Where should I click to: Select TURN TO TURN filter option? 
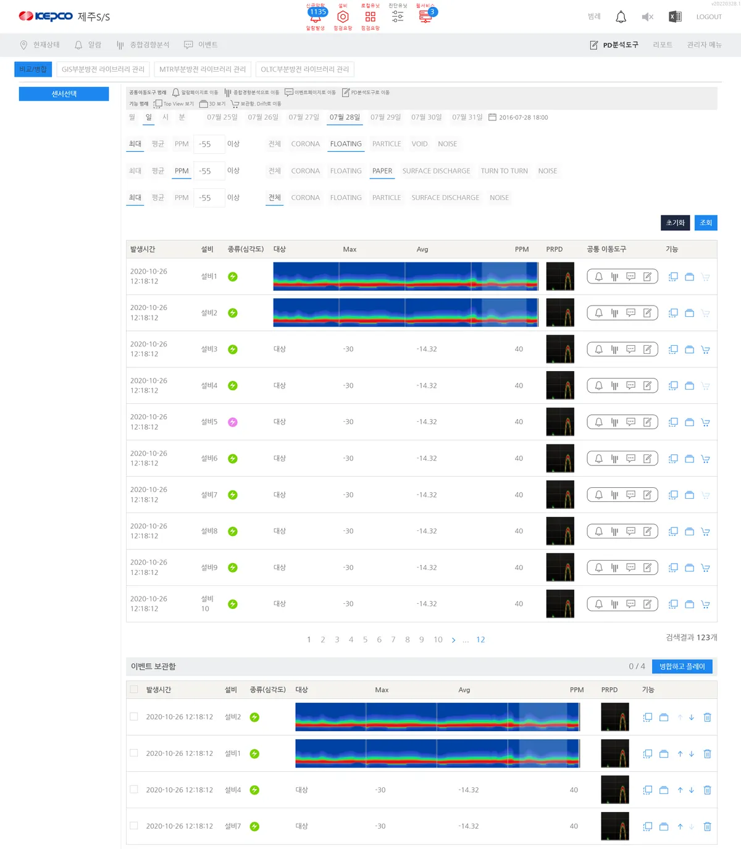pos(504,171)
